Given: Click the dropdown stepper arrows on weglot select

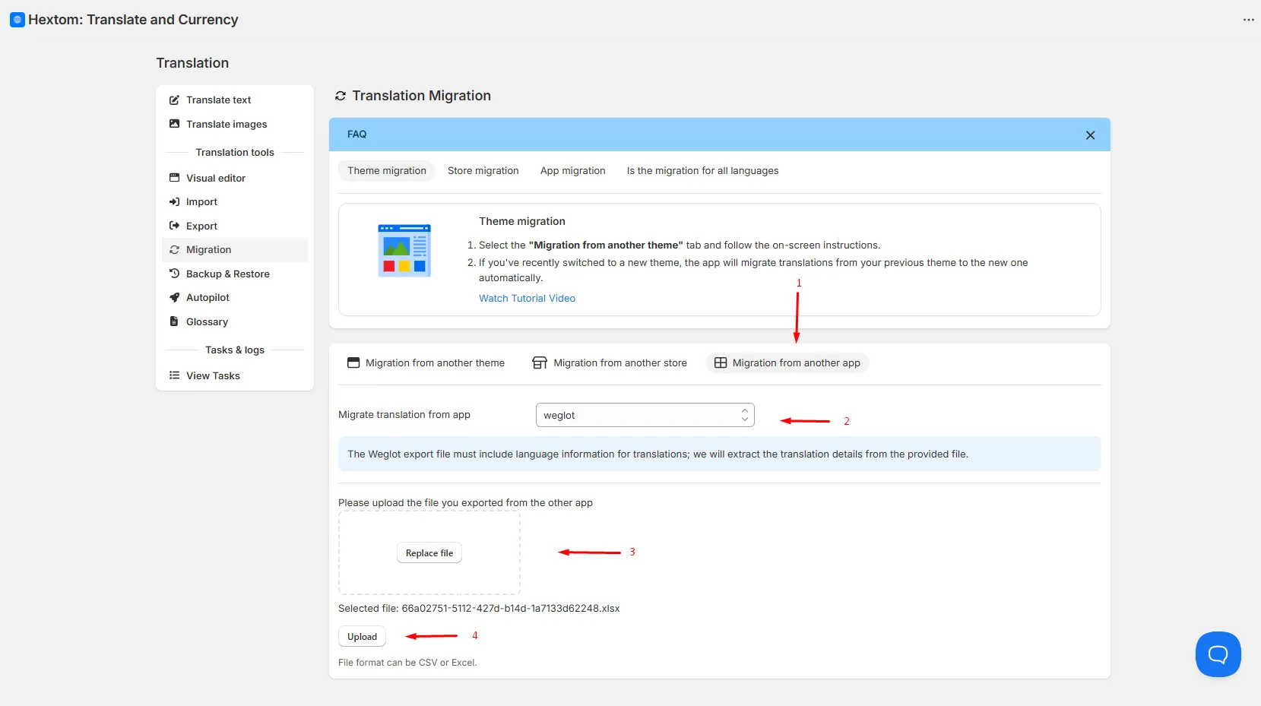Looking at the screenshot, I should 745,415.
